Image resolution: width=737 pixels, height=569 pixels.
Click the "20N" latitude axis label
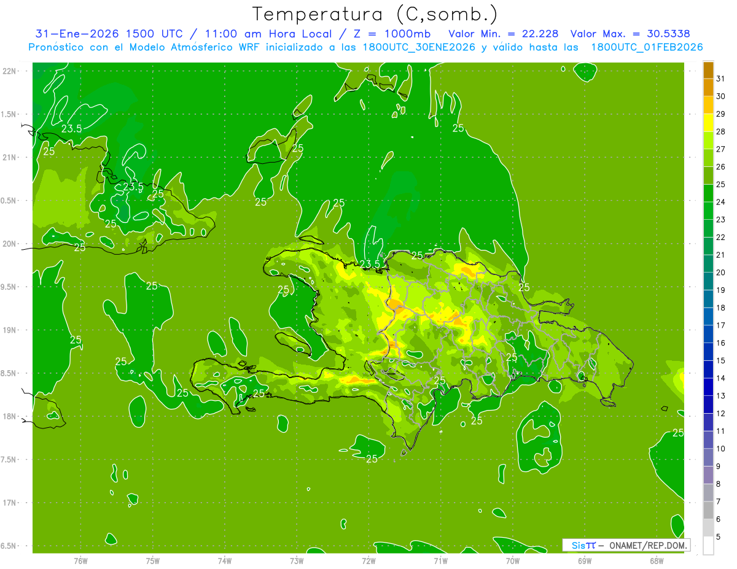9,244
